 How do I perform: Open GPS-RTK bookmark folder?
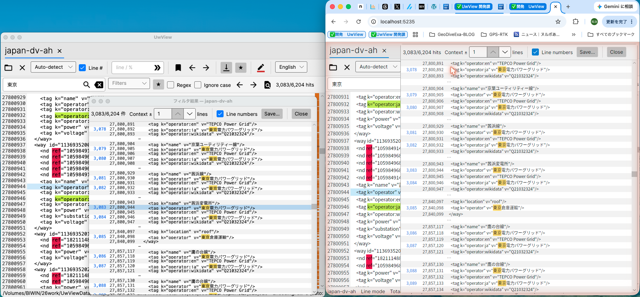pos(494,35)
